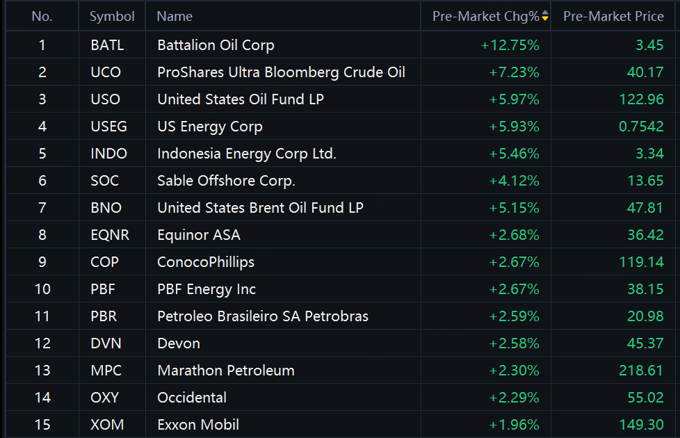Click Exxon Mobil's +1.96% change value

pos(514,425)
